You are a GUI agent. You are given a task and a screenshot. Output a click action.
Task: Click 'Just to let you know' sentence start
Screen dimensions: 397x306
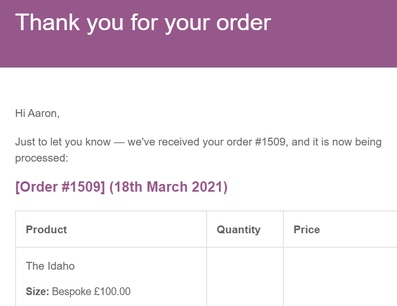click(63, 142)
